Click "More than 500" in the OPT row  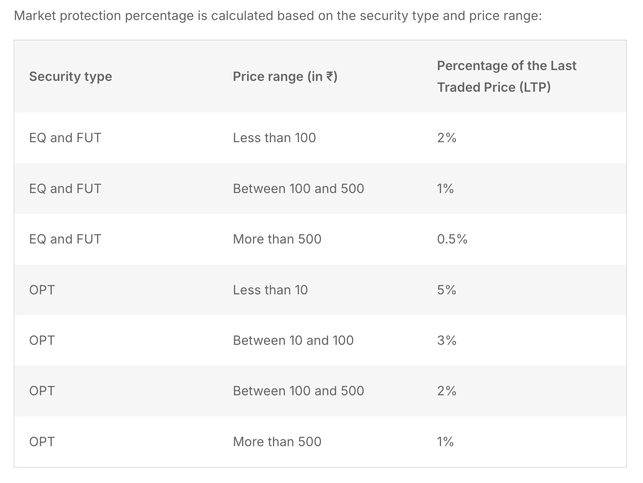click(277, 442)
